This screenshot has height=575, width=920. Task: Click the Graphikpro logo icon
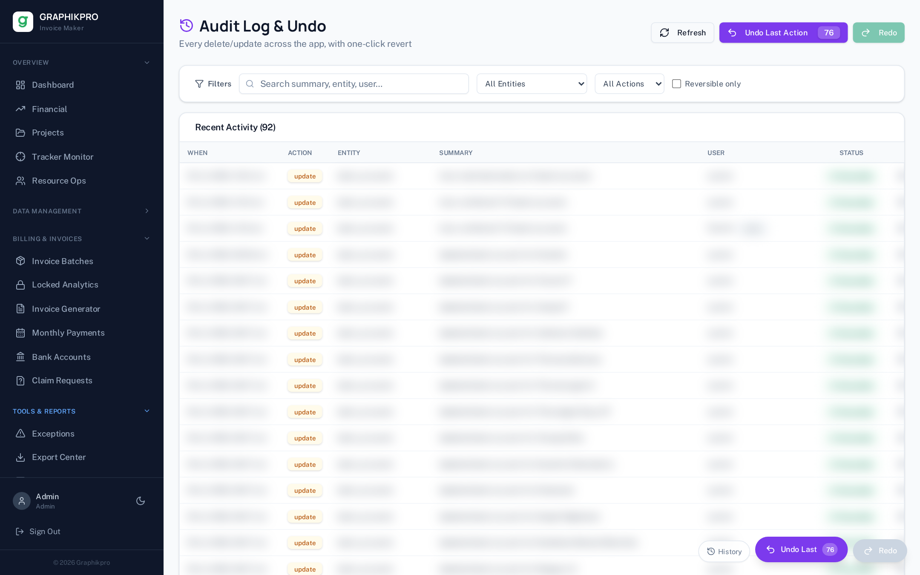tap(23, 22)
